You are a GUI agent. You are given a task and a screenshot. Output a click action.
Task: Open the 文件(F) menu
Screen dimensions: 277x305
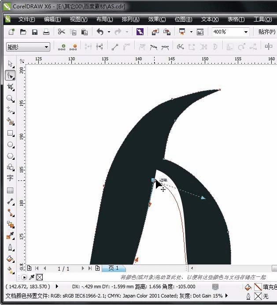click(26, 19)
